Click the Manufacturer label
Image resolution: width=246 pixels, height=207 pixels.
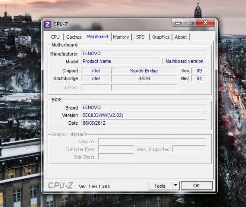coord(64,54)
